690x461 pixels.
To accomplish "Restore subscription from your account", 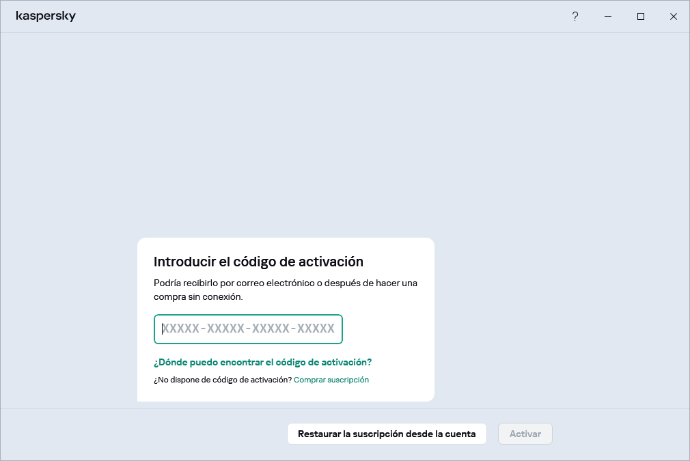I will pos(387,433).
